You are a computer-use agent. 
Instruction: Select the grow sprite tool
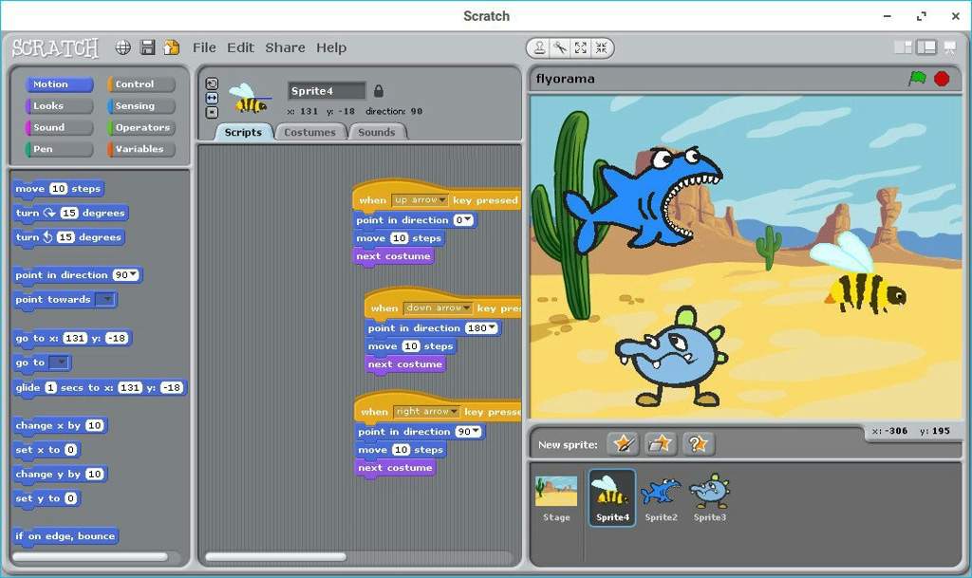581,47
